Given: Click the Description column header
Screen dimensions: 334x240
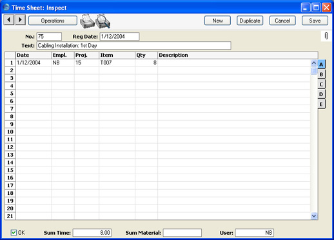Looking at the screenshot, I should (x=238, y=55).
